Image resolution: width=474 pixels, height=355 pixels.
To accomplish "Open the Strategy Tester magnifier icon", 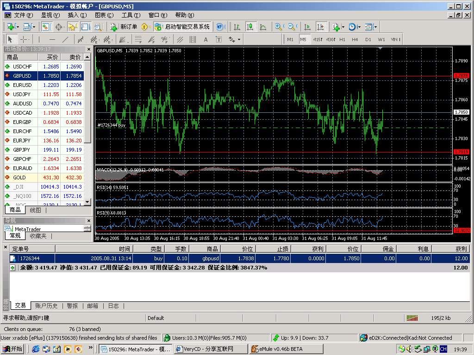I will 98,27.
